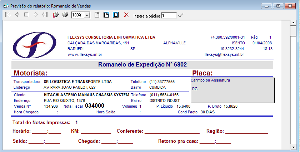Click the Nota Fiscal number 034000
The height and width of the screenshot is (152, 300).
[95, 106]
